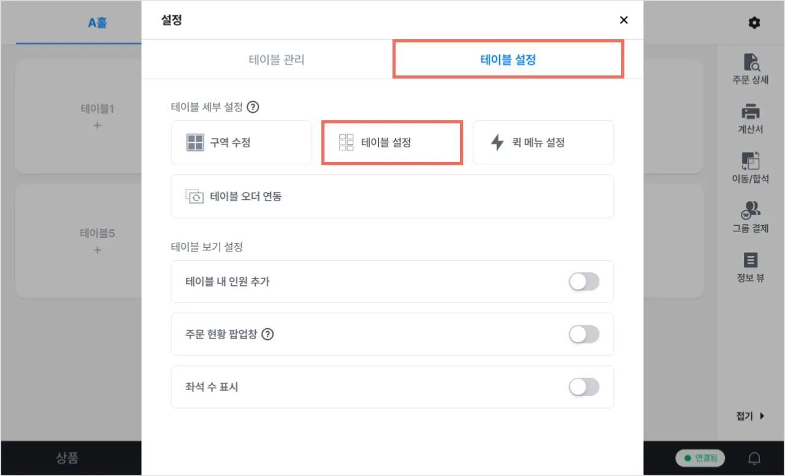This screenshot has height=476, width=785.
Task: Open the 주문 상세 order details icon
Action: pyautogui.click(x=751, y=63)
